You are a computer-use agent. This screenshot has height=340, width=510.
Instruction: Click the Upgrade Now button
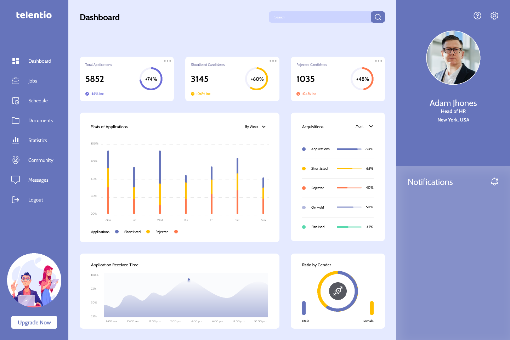click(34, 322)
